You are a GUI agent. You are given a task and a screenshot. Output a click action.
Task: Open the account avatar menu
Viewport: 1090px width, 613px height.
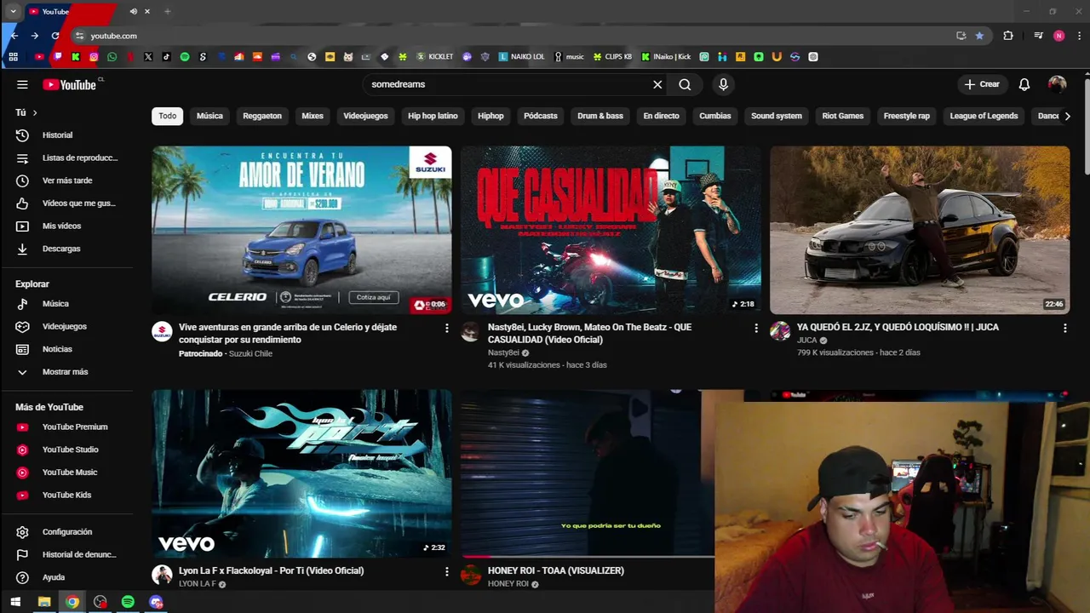pos(1057,84)
